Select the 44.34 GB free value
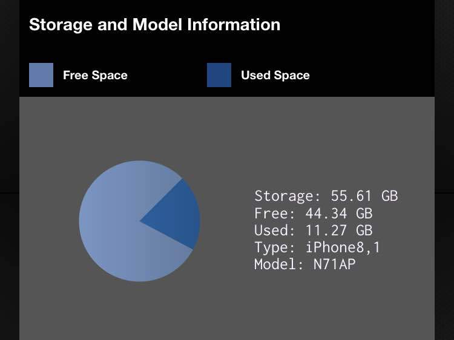Screen dimensions: 454x340 coord(339,214)
